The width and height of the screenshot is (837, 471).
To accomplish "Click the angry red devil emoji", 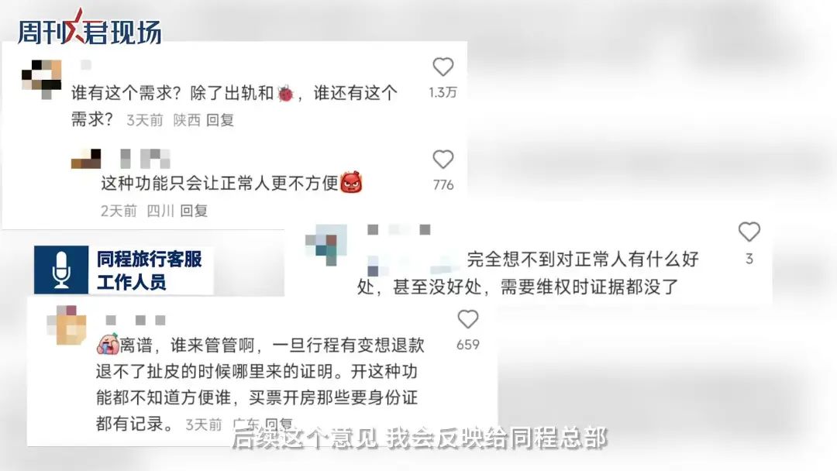I will (x=351, y=183).
